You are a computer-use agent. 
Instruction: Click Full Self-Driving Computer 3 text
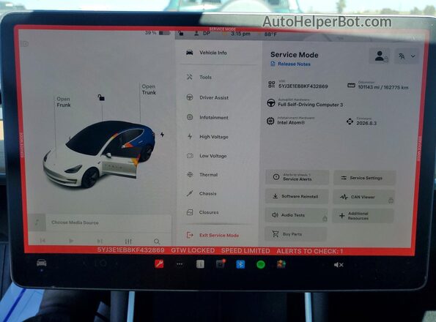(x=310, y=105)
